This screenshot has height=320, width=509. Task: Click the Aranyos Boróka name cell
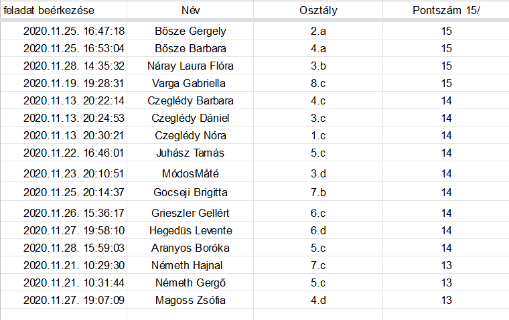[190, 248]
